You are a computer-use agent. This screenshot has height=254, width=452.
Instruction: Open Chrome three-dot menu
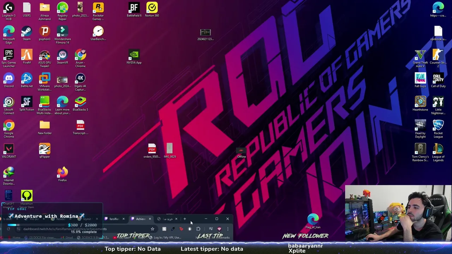coord(228,229)
